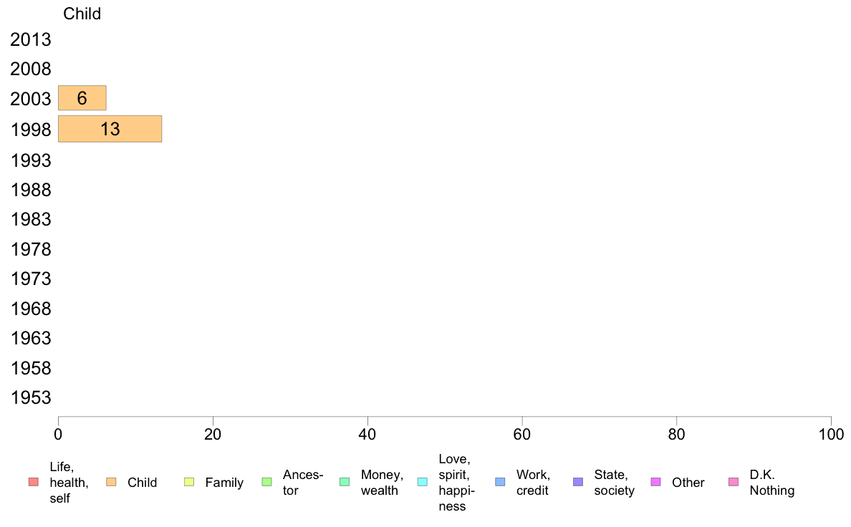Select the 2013 year label
851x527 pixels.
(31, 39)
